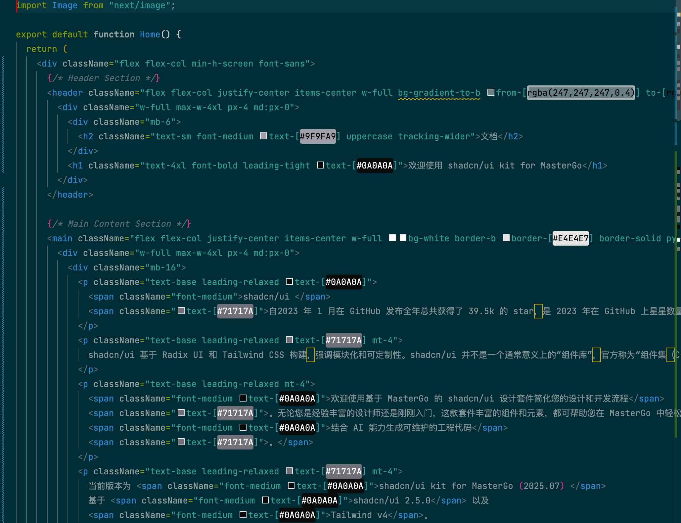The height and width of the screenshot is (523, 681).
Task: Click the 'leading-tight' class in the h1
Action: coord(276,166)
